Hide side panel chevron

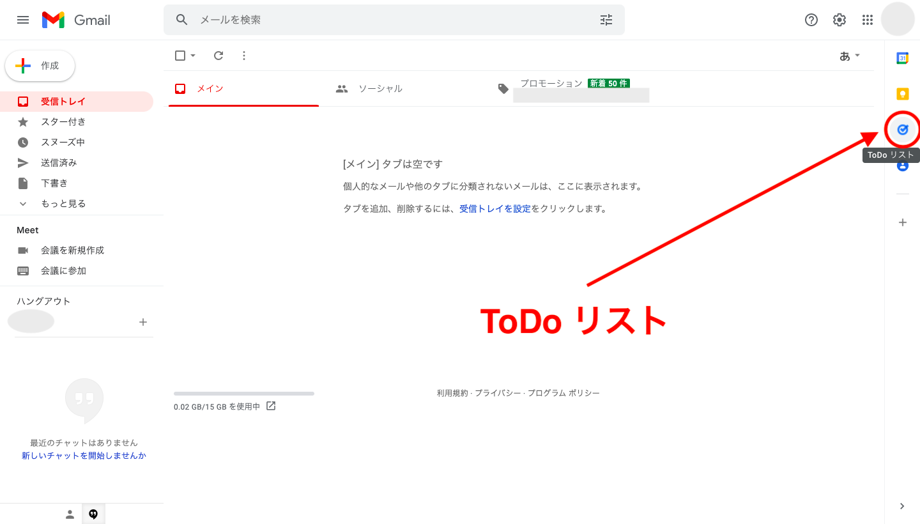pos(902,506)
